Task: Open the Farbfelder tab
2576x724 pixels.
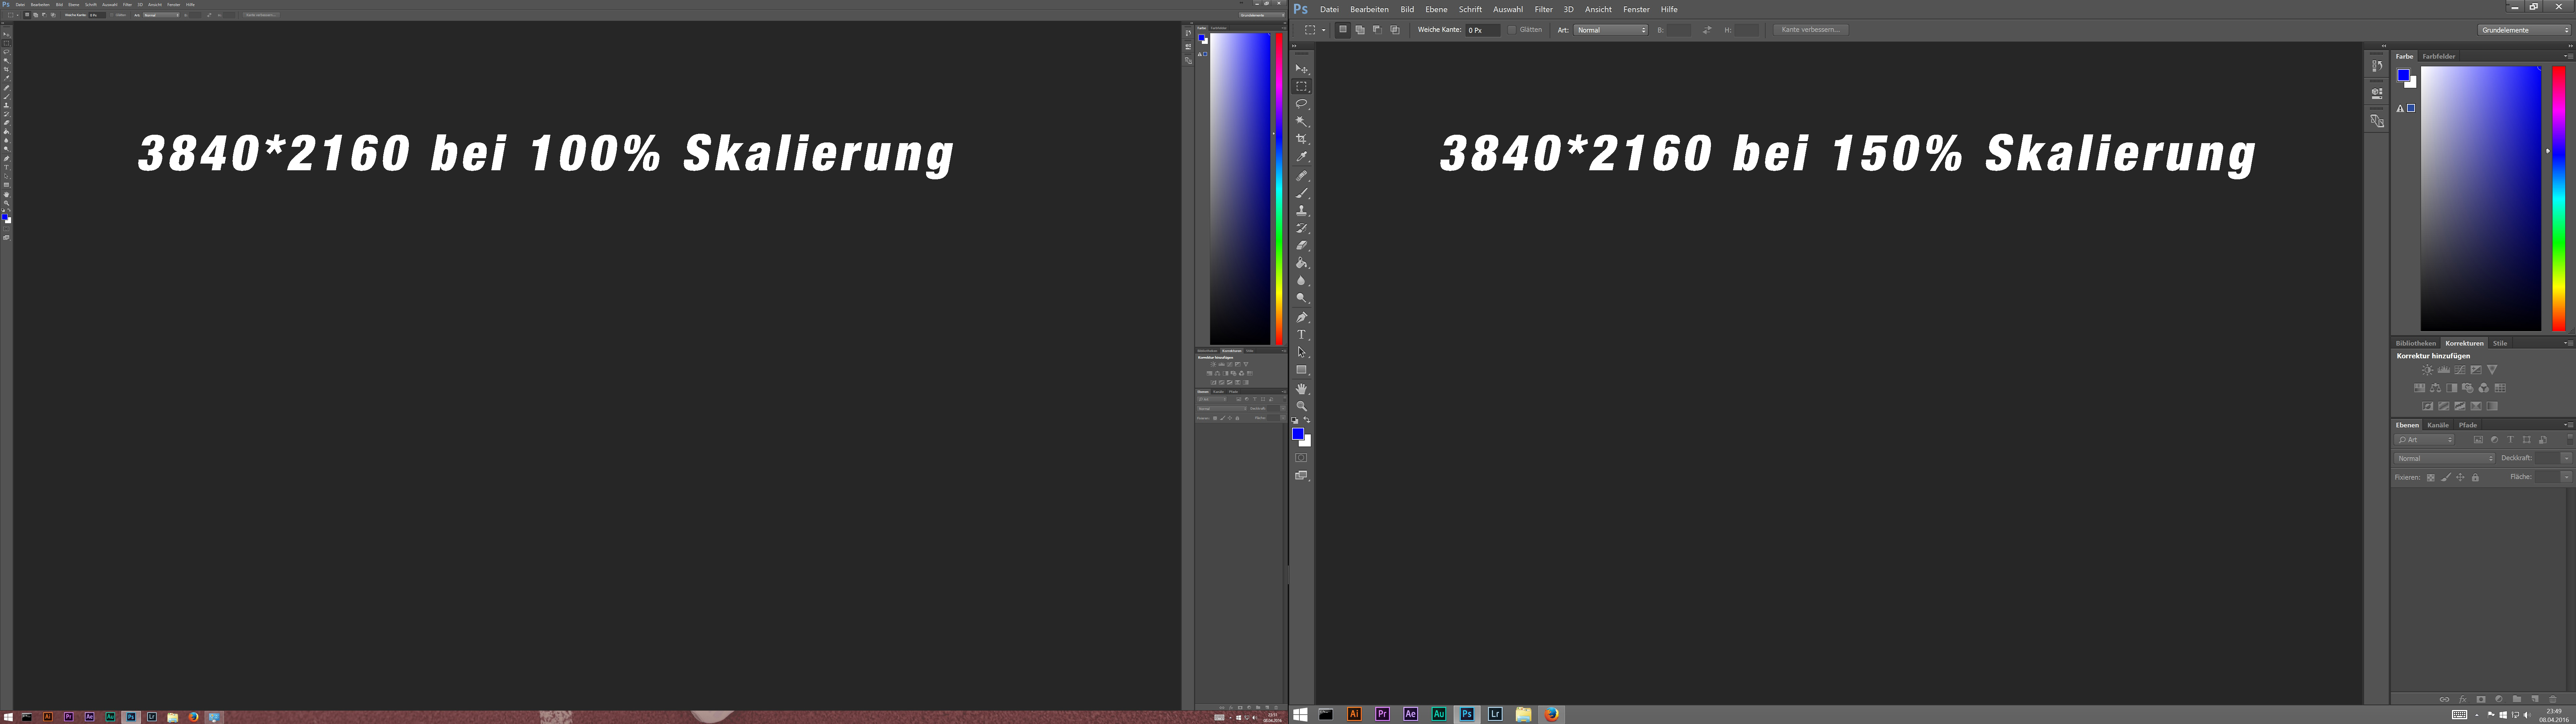Action: 2439,56
